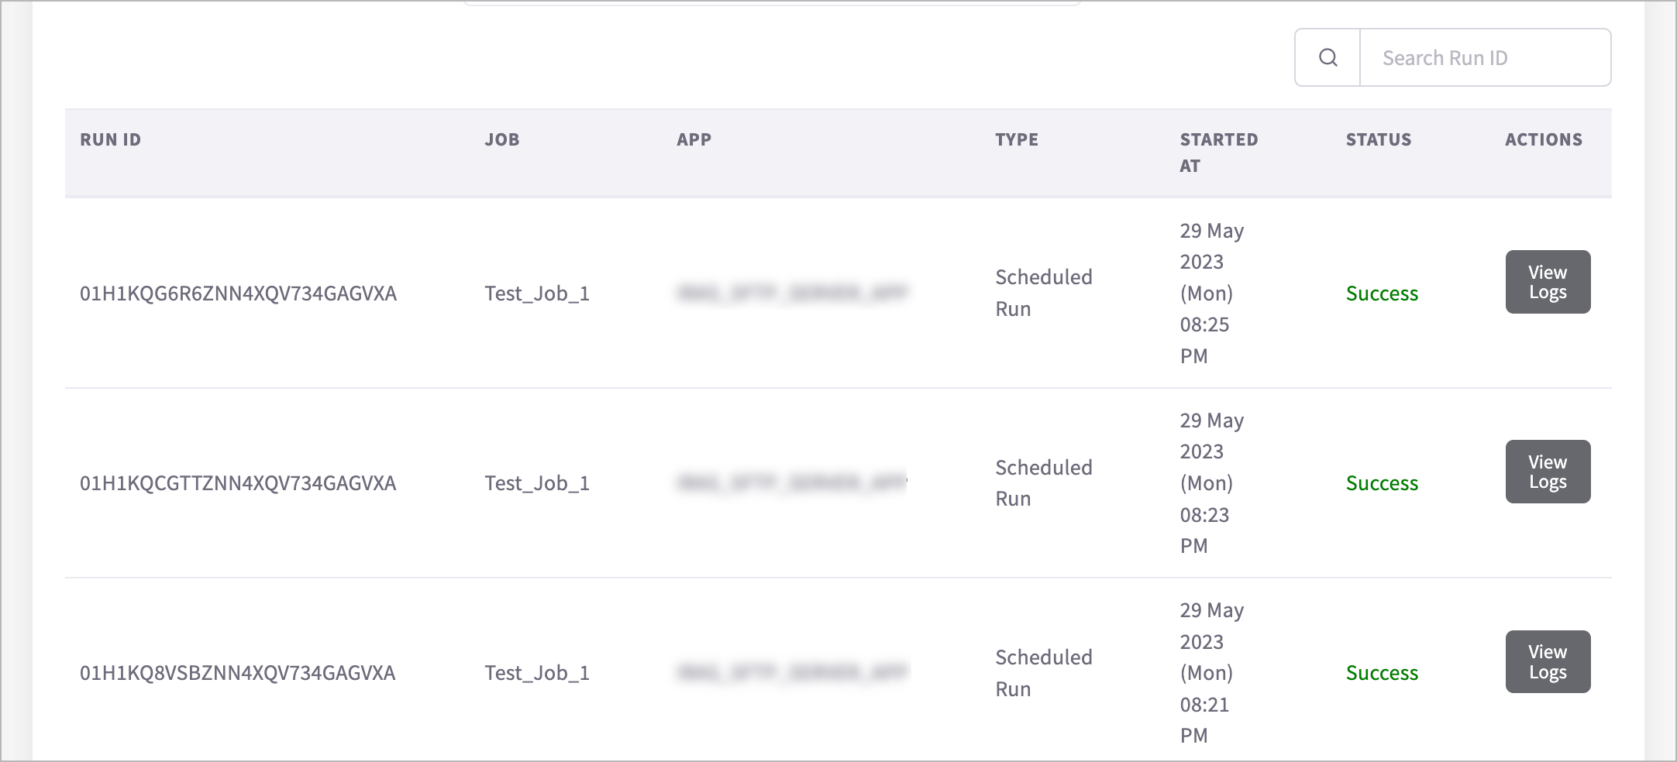Viewport: 1677px width, 762px height.
Task: Select the RUN ID column header
Action: pos(111,139)
